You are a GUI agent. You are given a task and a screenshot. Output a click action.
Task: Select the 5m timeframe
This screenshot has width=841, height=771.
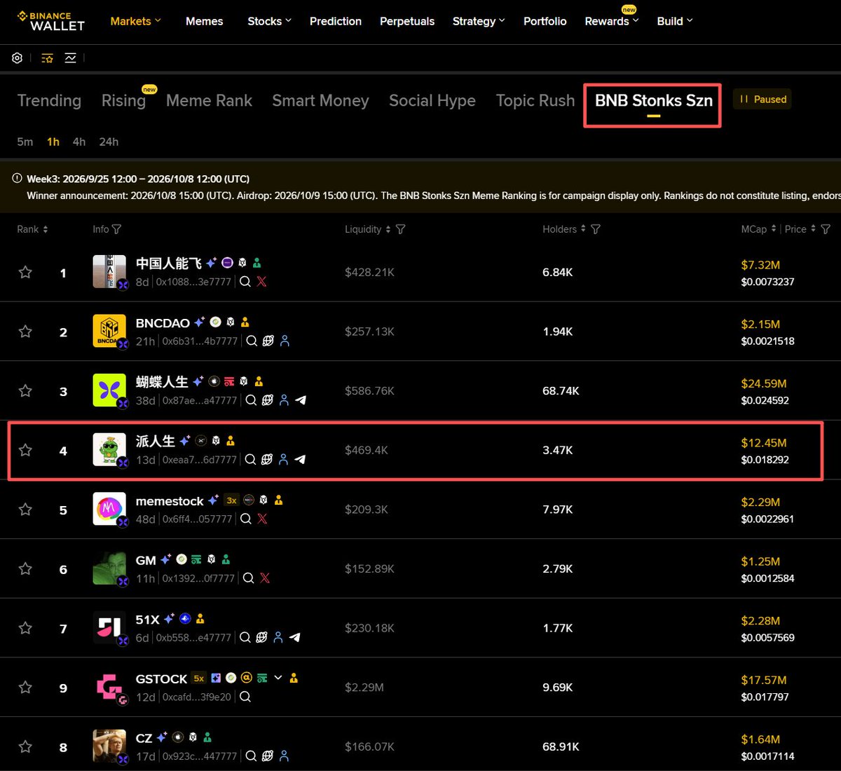point(25,142)
